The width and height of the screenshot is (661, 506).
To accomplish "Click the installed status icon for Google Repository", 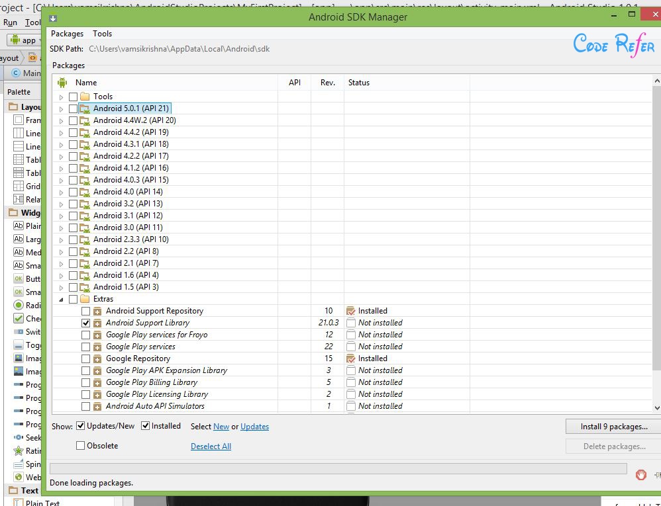I will [x=351, y=358].
